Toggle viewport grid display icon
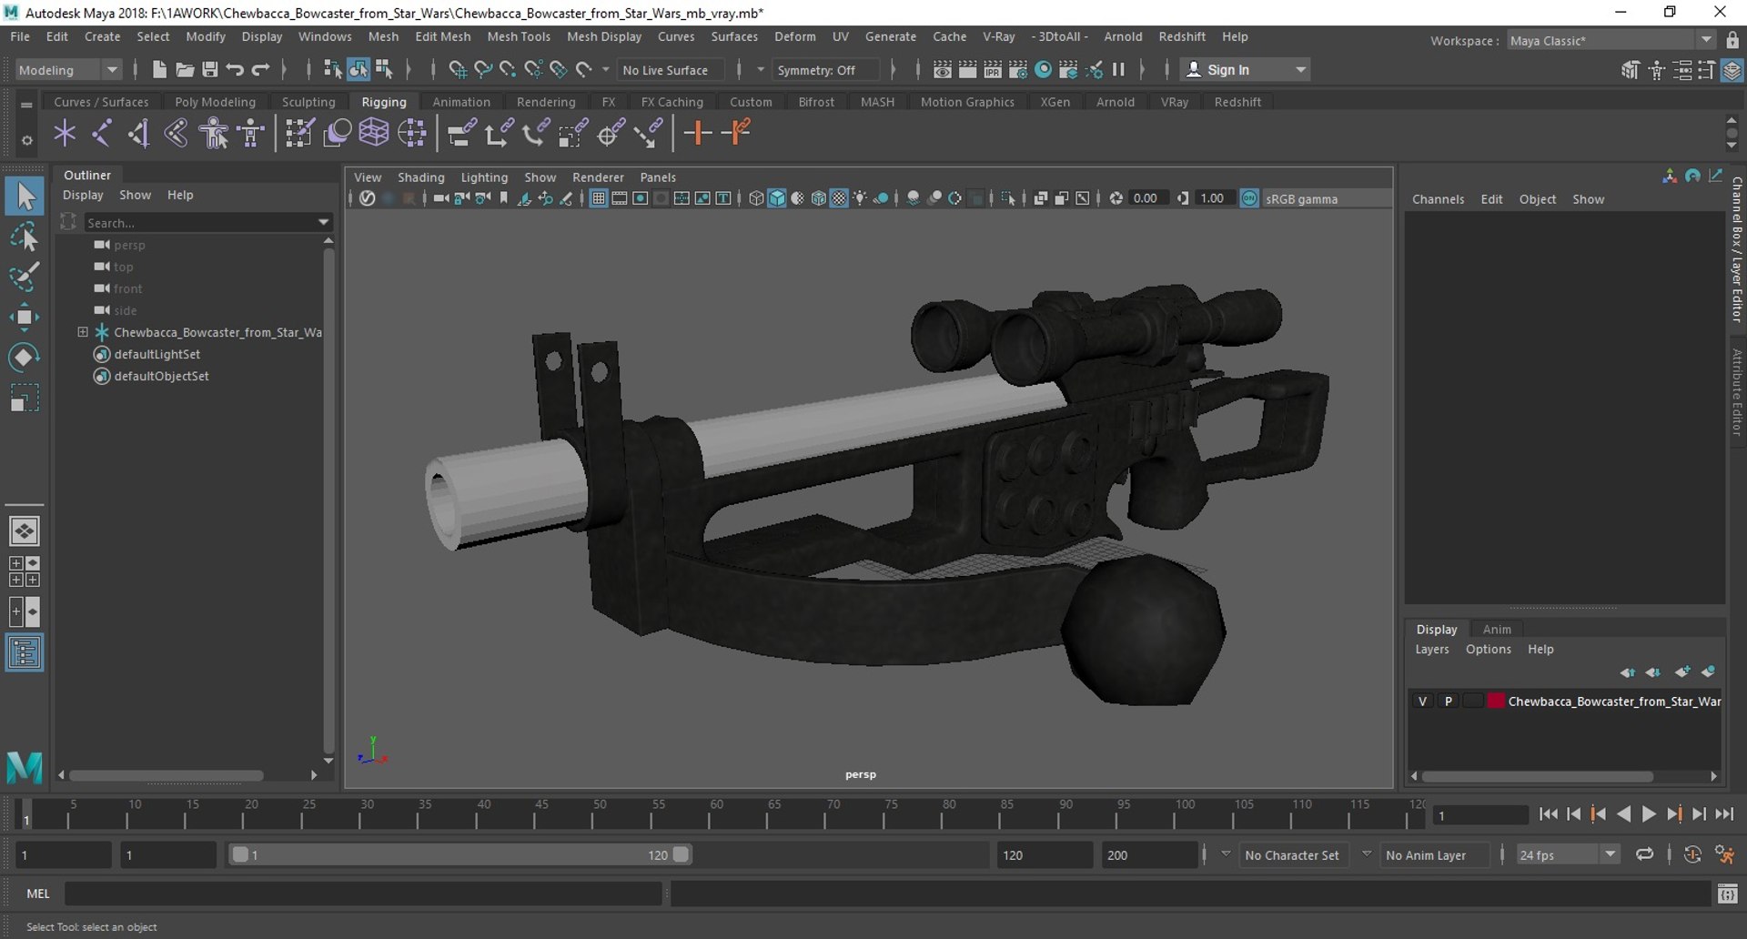The image size is (1747, 939). coord(599,198)
